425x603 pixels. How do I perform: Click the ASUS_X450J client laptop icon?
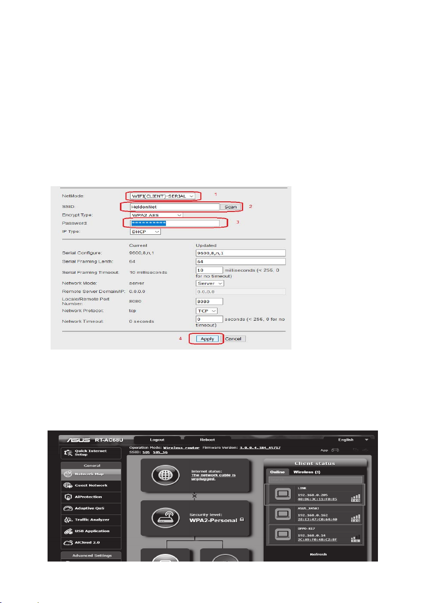283,514
